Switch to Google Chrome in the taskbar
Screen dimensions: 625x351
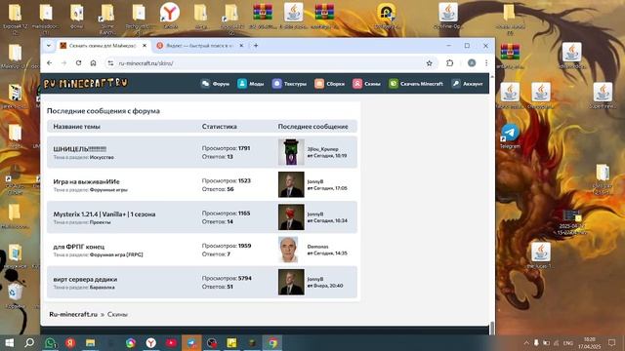[272, 342]
